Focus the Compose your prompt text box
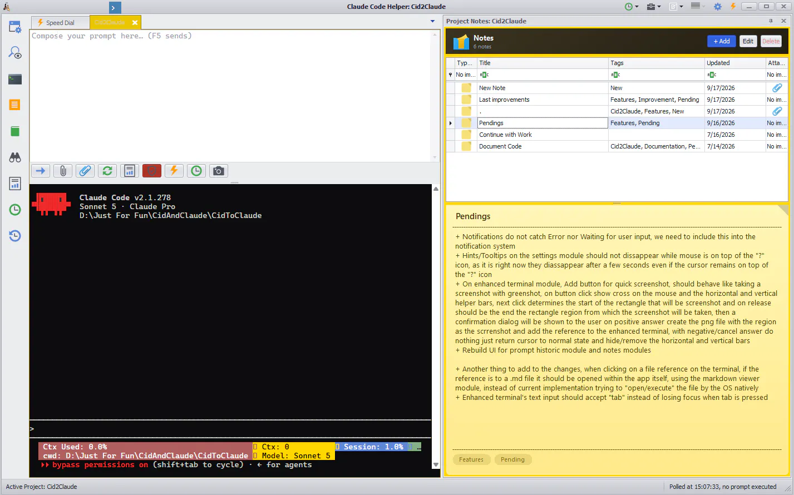Screen dimensions: 794x495 [x=230, y=96]
